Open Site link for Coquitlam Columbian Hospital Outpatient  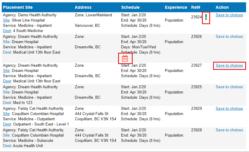(6, 114)
